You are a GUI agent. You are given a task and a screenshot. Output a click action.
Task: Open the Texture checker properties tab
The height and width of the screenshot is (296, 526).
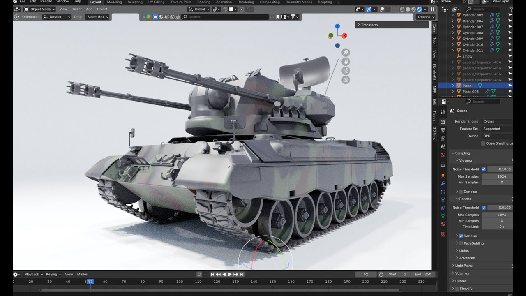pos(443,234)
